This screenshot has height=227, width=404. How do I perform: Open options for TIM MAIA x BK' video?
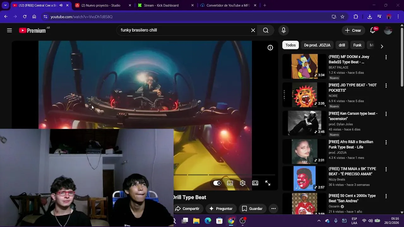[386, 169]
